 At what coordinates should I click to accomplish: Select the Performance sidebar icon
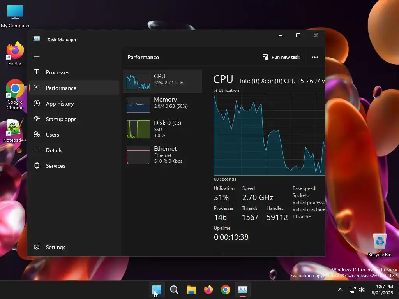click(37, 88)
